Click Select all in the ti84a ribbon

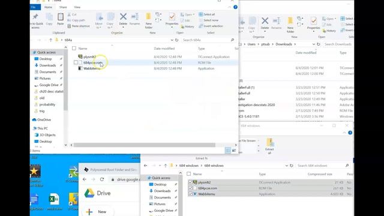coord(206,14)
